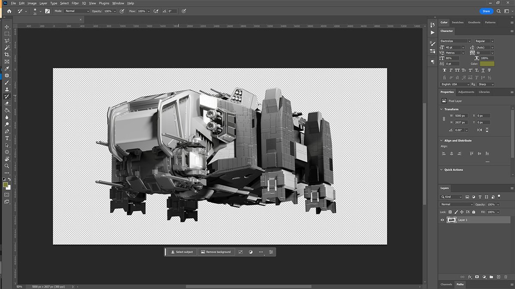This screenshot has height=289, width=515.
Task: Select the Zoom tool
Action: coord(7,166)
